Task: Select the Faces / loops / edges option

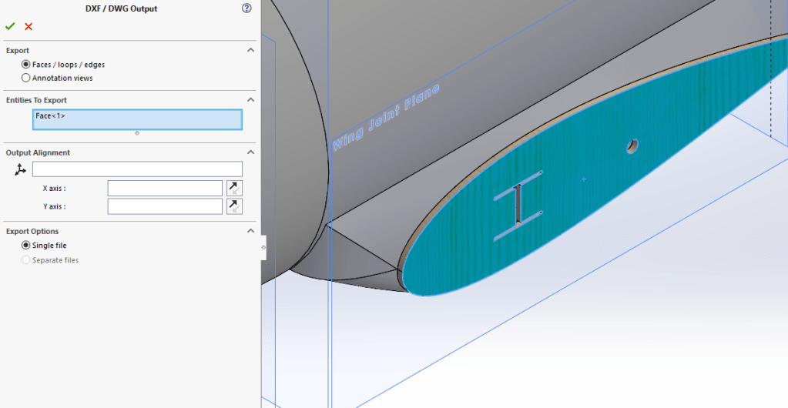Action: coord(26,65)
